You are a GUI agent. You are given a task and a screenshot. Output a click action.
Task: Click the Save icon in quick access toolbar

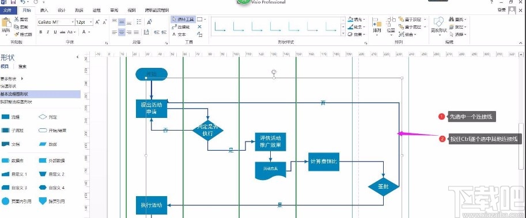tap(13, 2)
